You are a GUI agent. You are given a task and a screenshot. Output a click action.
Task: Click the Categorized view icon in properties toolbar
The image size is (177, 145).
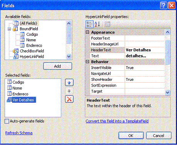[x=89, y=24]
